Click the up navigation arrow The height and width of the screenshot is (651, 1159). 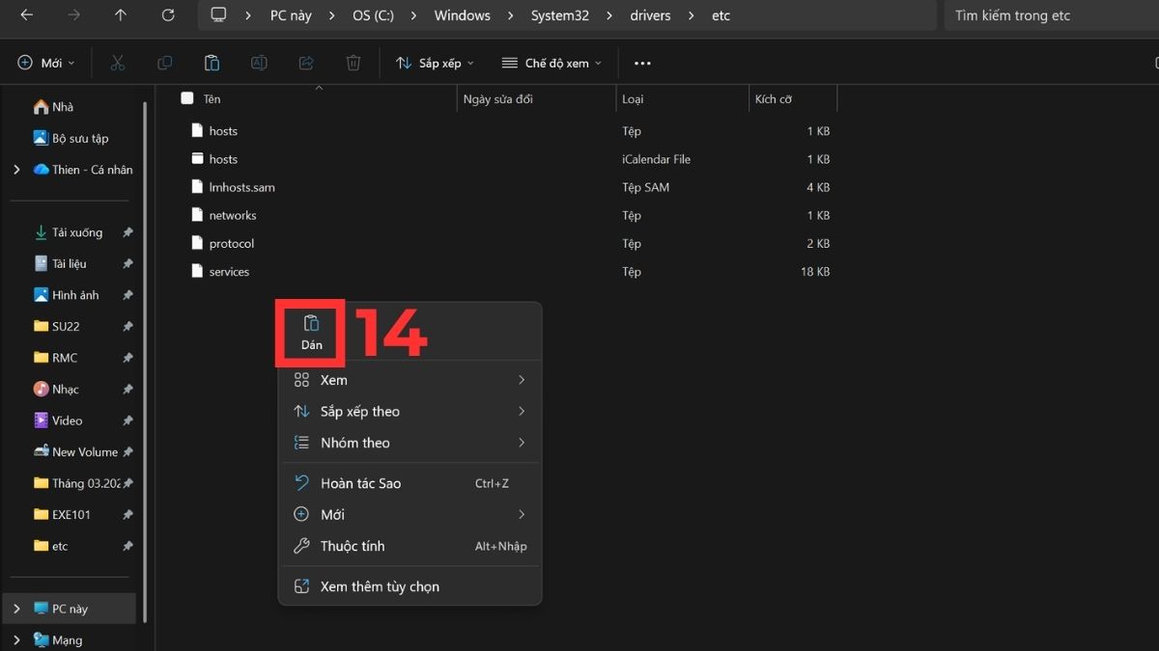click(120, 15)
